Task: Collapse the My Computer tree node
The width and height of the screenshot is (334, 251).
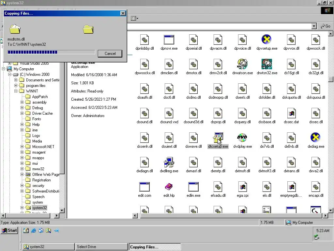Action: point(4,69)
